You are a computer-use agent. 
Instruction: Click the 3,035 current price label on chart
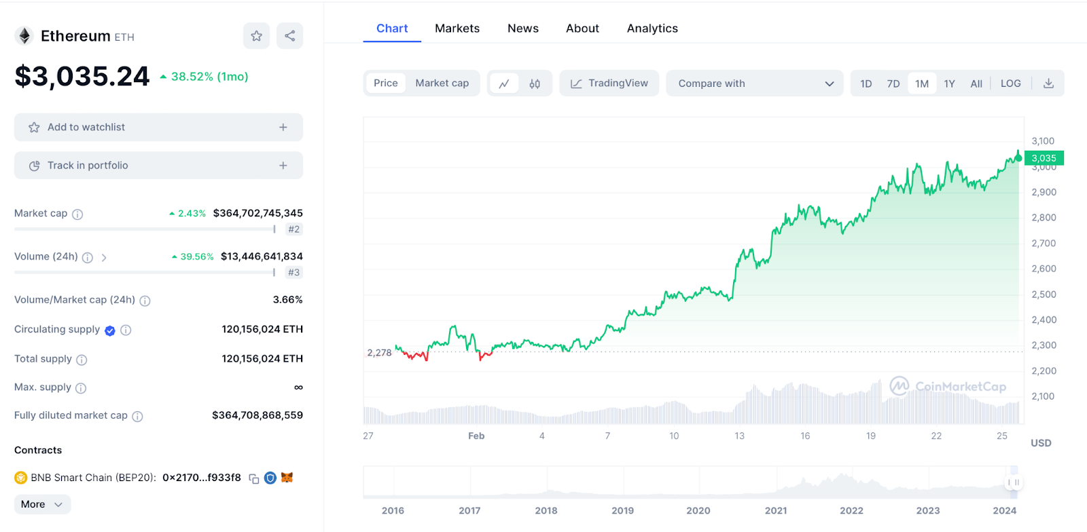point(1044,158)
